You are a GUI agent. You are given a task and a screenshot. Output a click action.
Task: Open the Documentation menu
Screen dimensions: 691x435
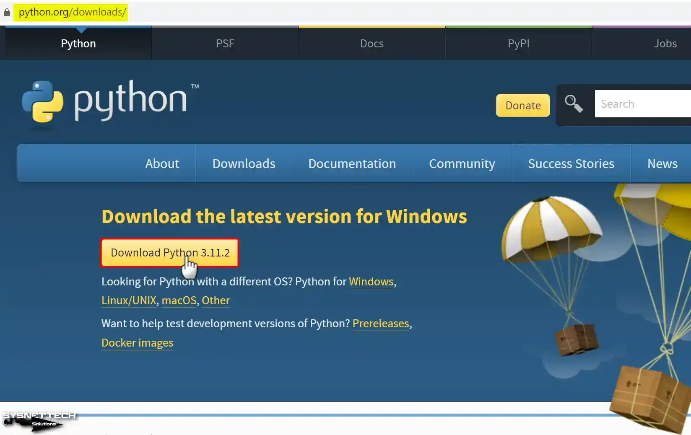click(x=352, y=163)
